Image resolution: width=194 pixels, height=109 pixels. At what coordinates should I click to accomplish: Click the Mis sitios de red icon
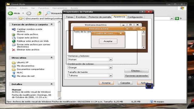[14, 76]
